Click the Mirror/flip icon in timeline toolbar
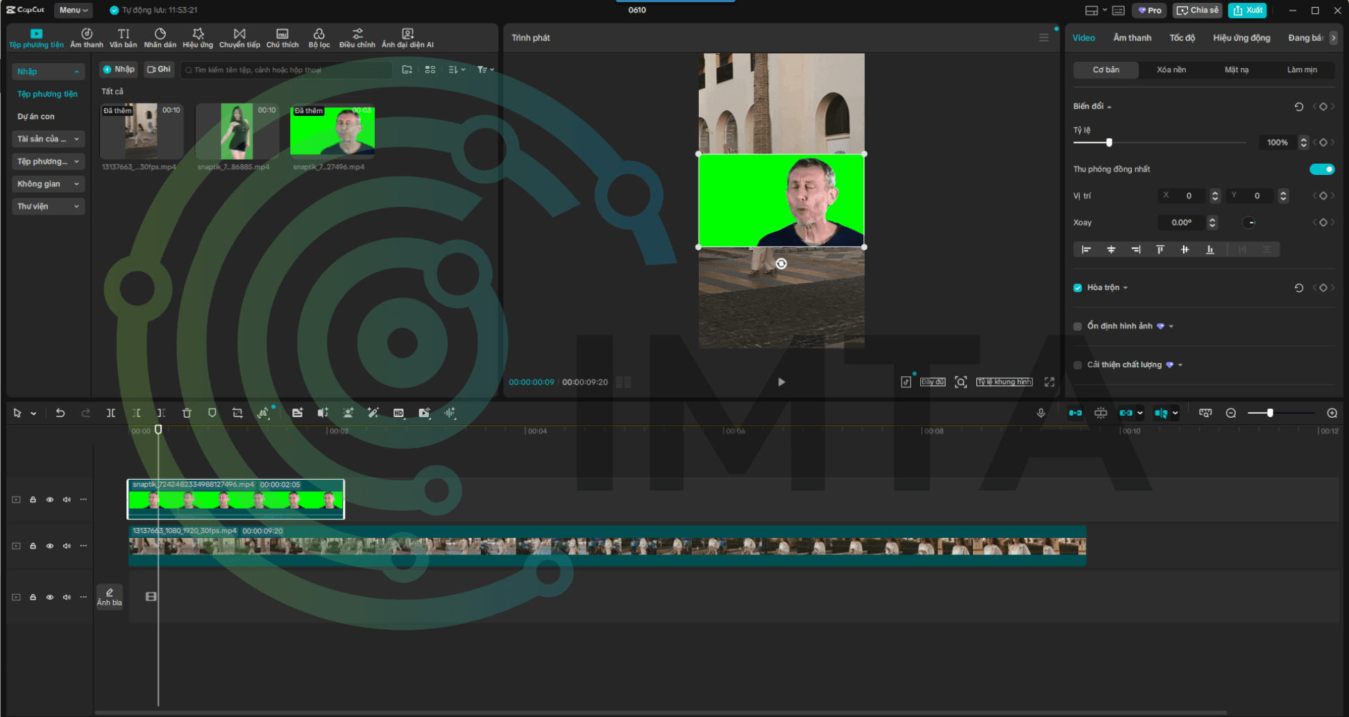Viewport: 1349px width, 717px height. [x=263, y=412]
